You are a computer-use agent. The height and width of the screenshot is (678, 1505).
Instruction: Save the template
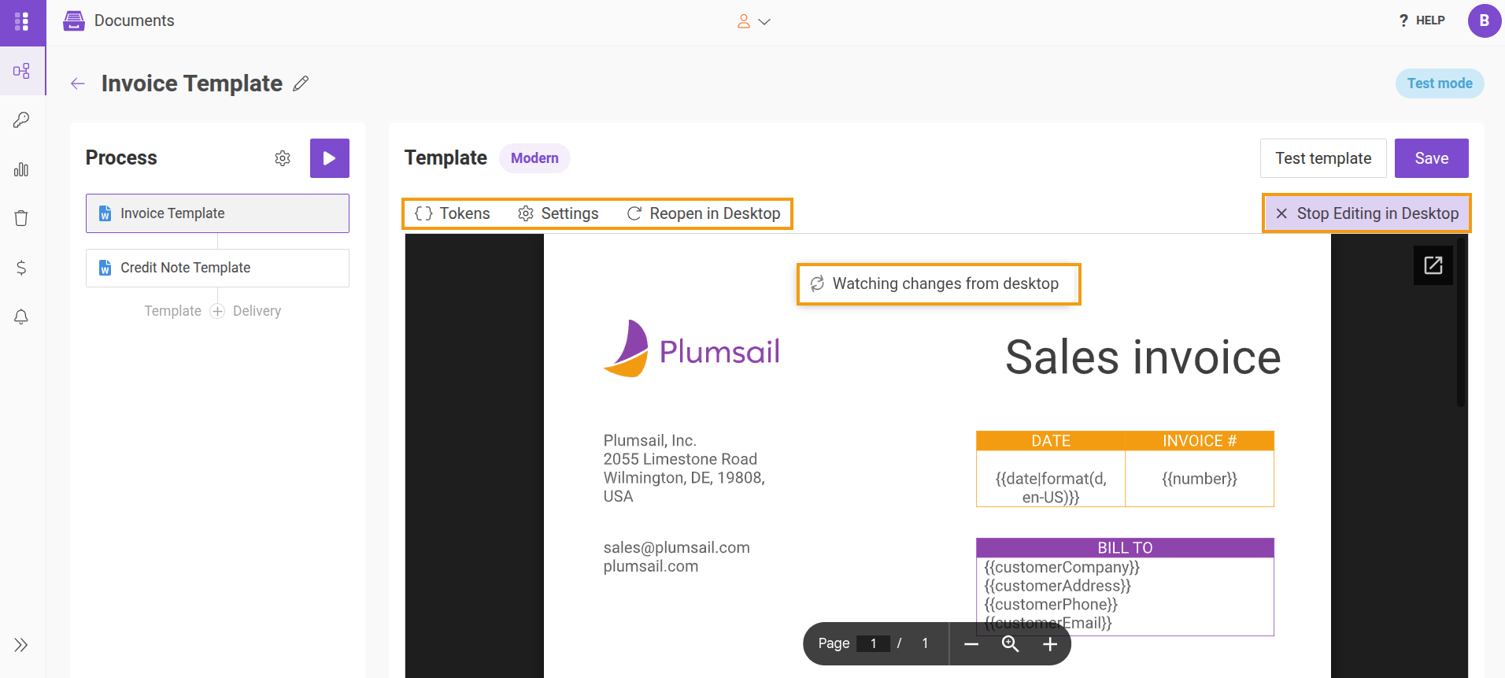pos(1432,158)
